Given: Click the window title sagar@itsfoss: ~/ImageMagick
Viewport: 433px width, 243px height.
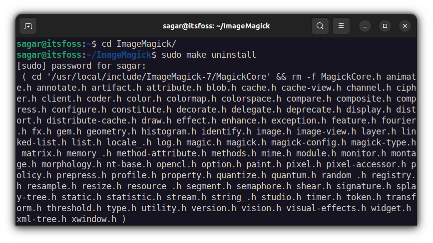Looking at the screenshot, I should [x=216, y=26].
